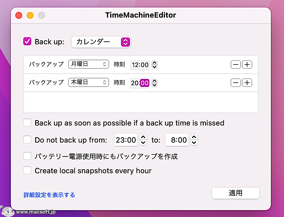
Task: Increase the 8:00 end time stepper
Action: pos(194,138)
